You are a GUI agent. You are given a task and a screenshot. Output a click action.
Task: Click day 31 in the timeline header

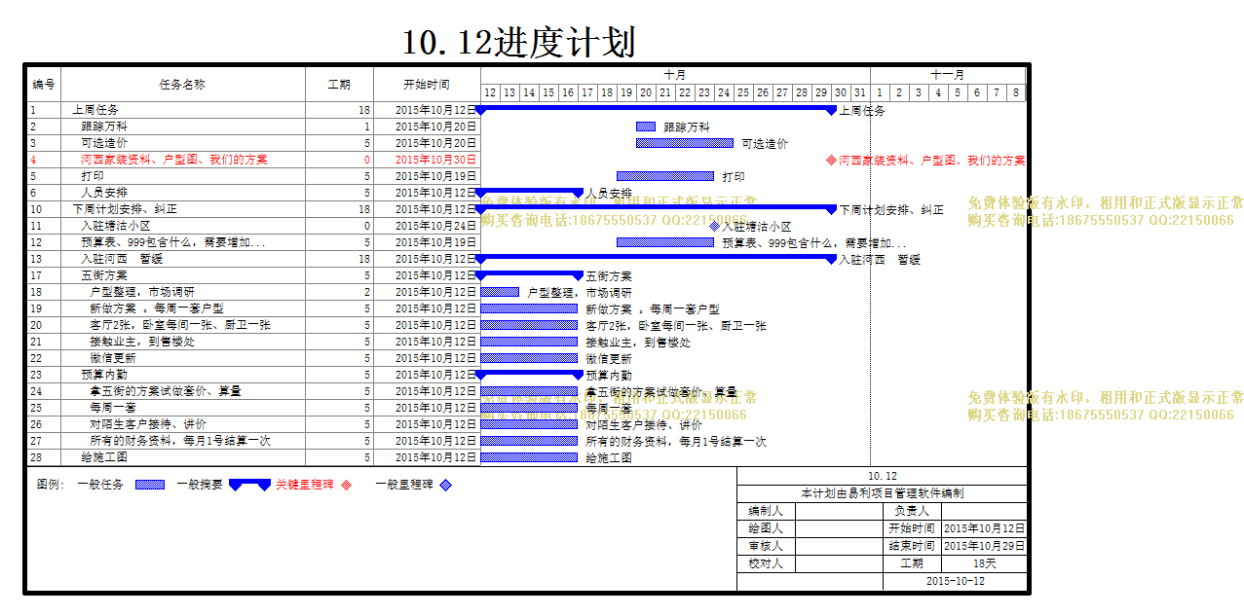[x=859, y=92]
